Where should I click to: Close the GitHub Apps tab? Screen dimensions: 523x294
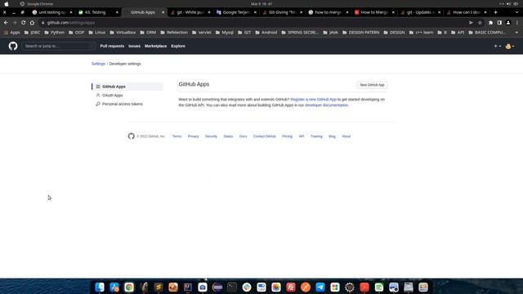(x=163, y=12)
